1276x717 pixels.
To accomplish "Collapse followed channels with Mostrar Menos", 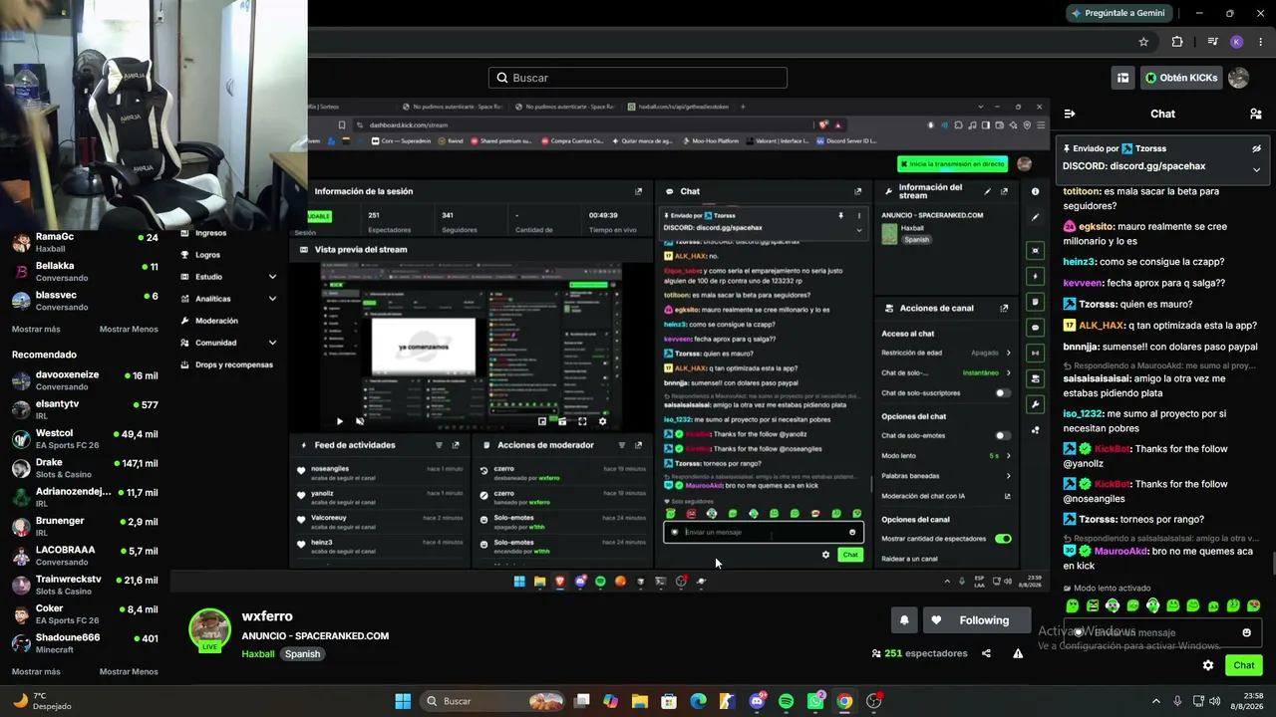I will click(x=129, y=329).
